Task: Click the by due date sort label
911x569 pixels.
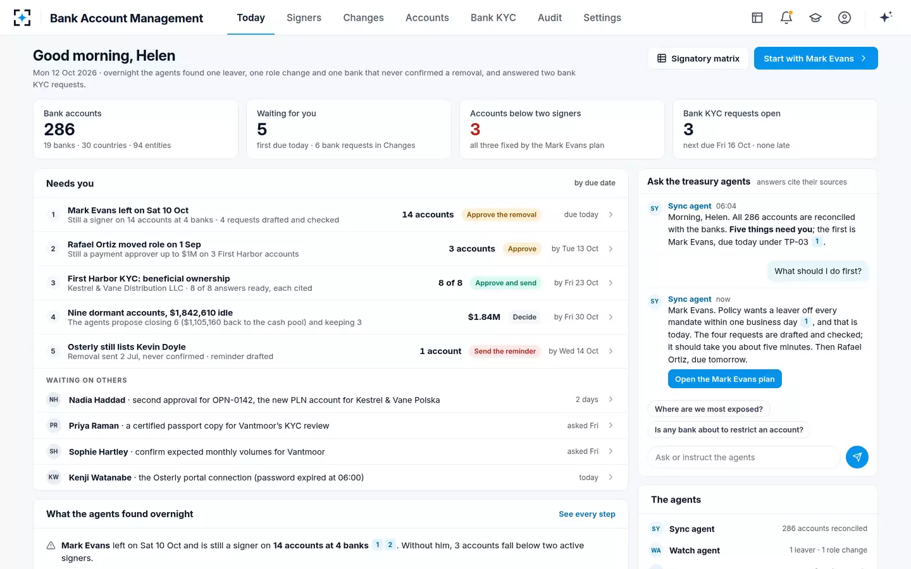Action: [x=595, y=183]
